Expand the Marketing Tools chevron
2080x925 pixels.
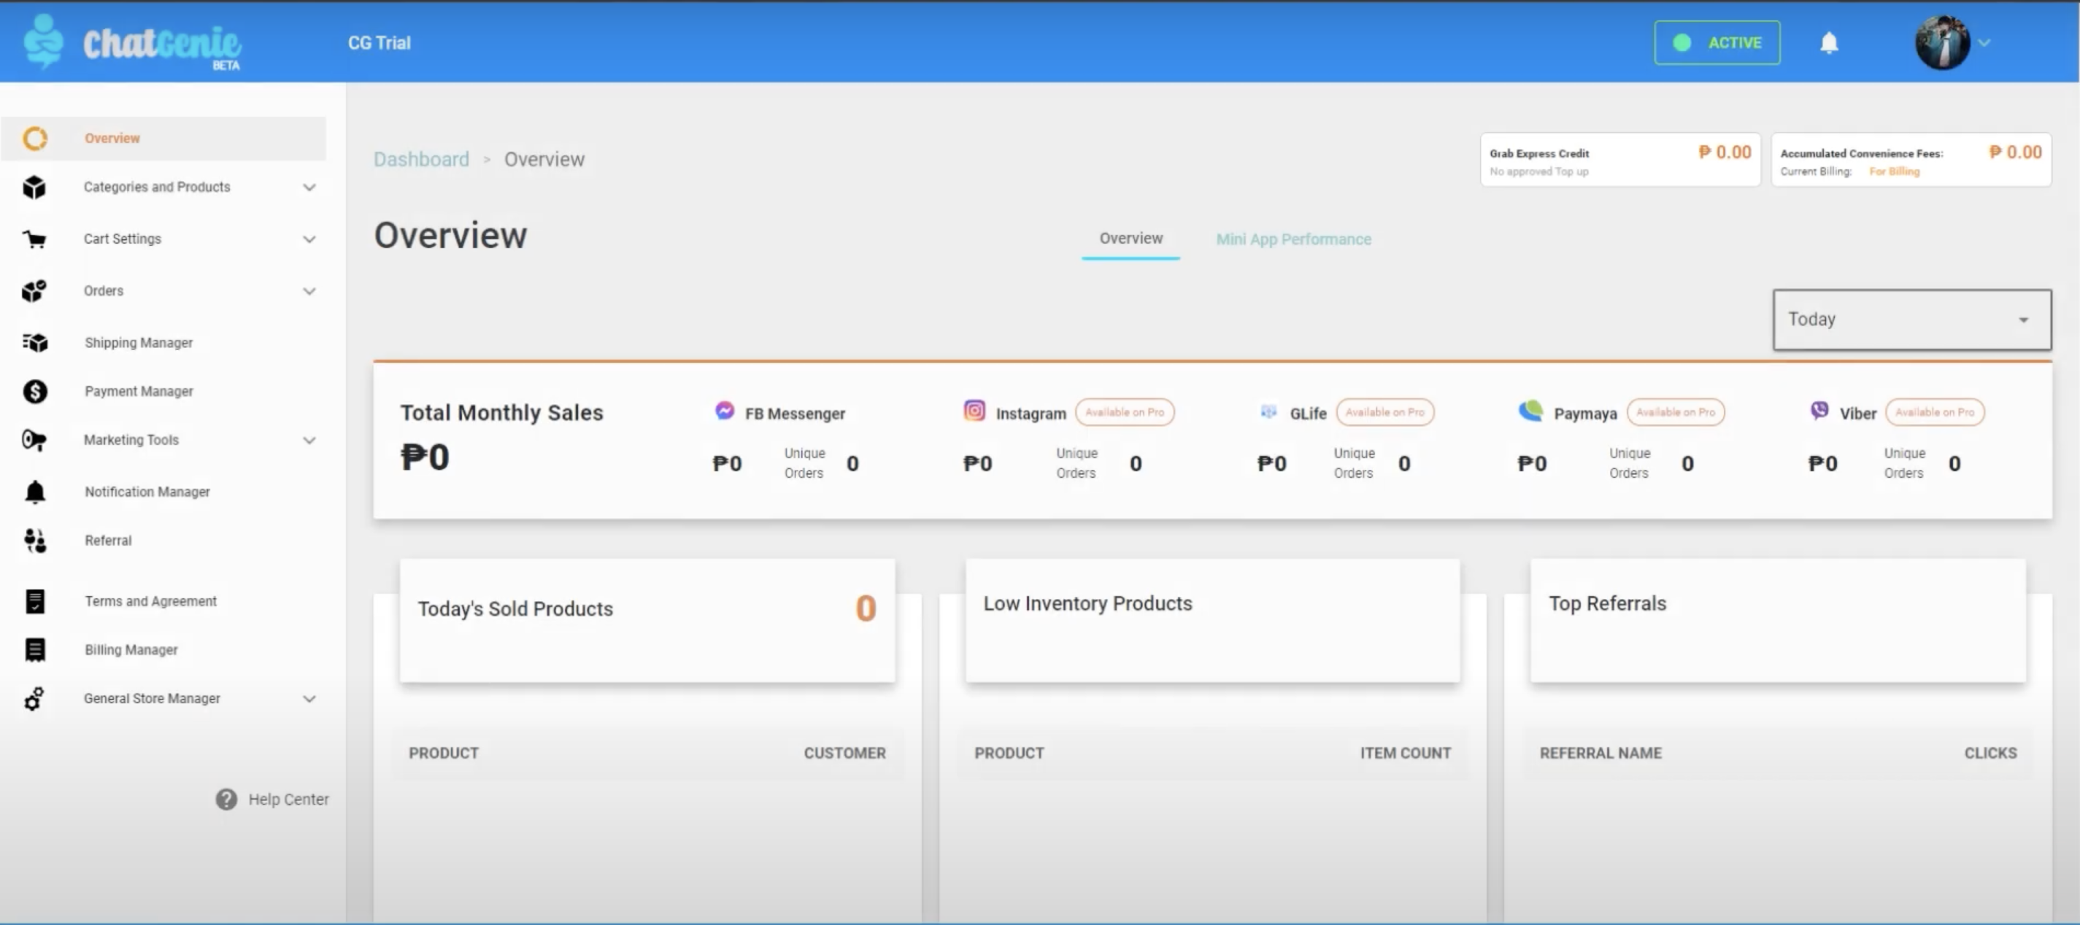coord(309,440)
